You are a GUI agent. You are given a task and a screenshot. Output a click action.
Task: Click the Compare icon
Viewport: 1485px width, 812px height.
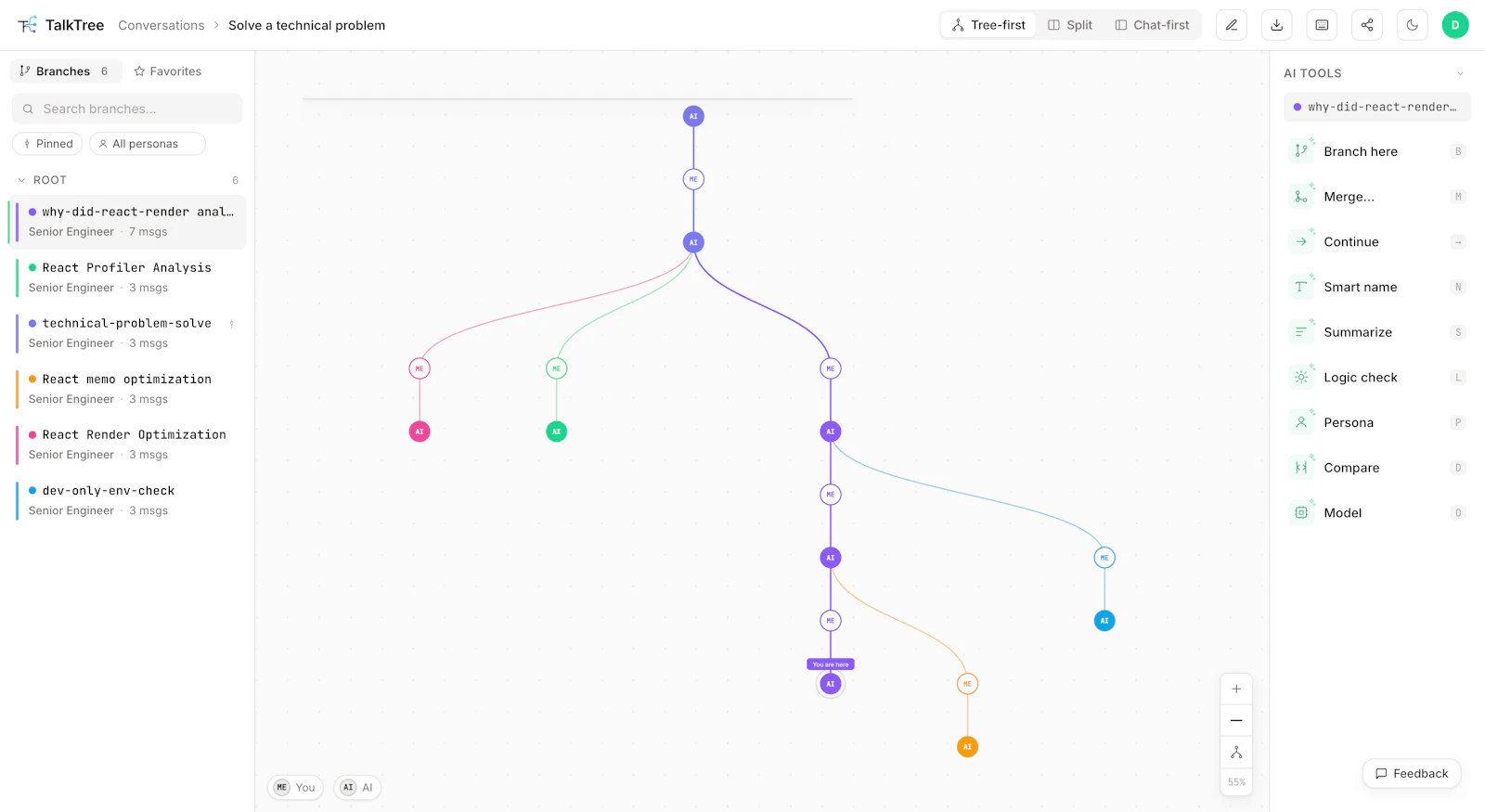1301,468
